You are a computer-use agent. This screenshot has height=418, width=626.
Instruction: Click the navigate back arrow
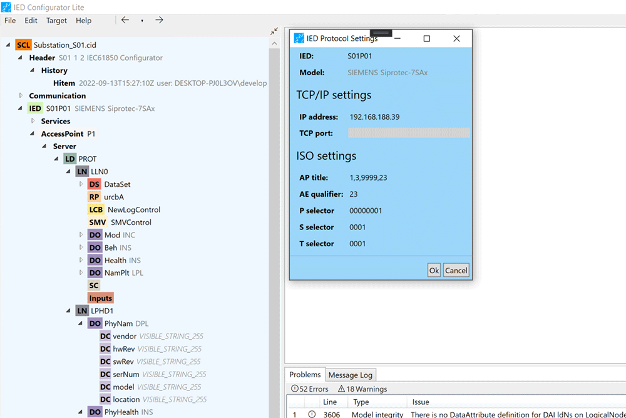coord(125,20)
